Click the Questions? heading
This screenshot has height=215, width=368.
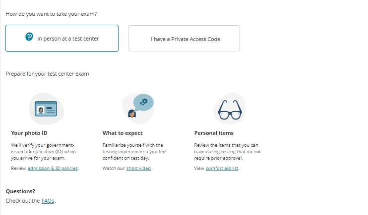[20, 191]
